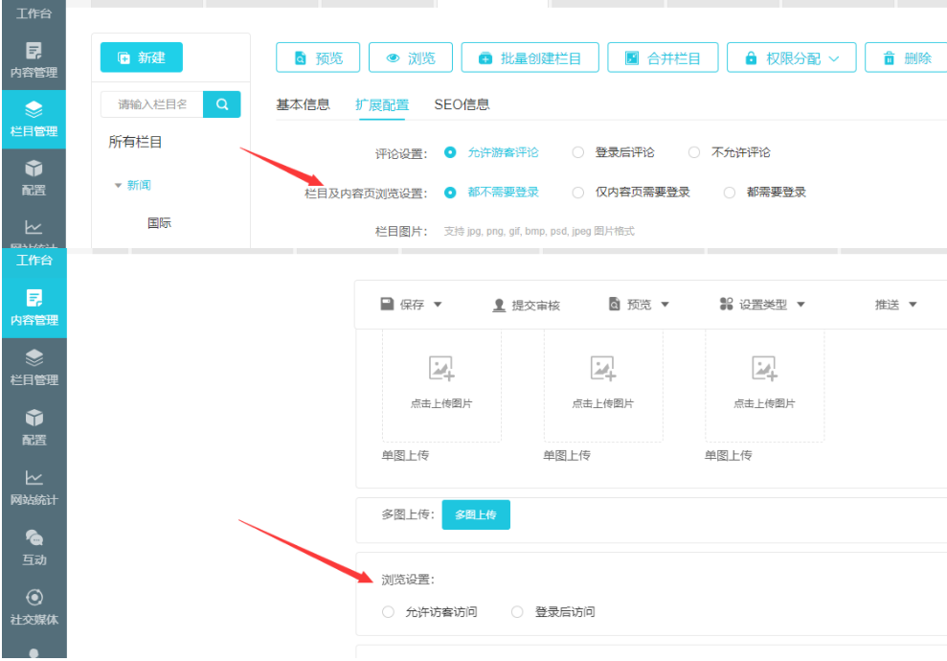Image resolution: width=947 pixels, height=661 pixels.
Task: Click the 删除 trash button
Action: [x=907, y=57]
